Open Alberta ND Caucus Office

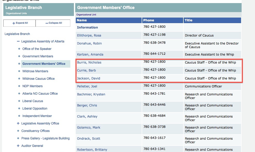tap(40, 94)
